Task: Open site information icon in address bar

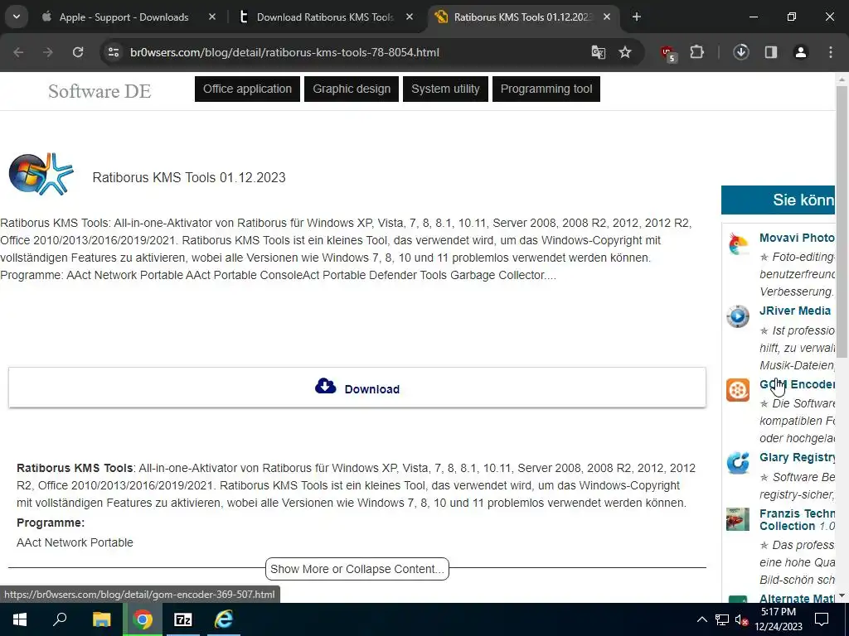Action: 114,52
